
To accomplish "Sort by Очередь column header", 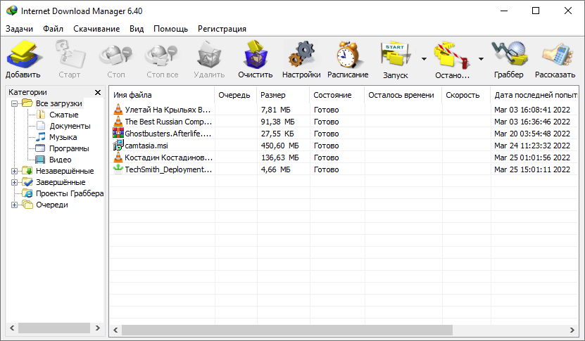I will pyautogui.click(x=235, y=95).
